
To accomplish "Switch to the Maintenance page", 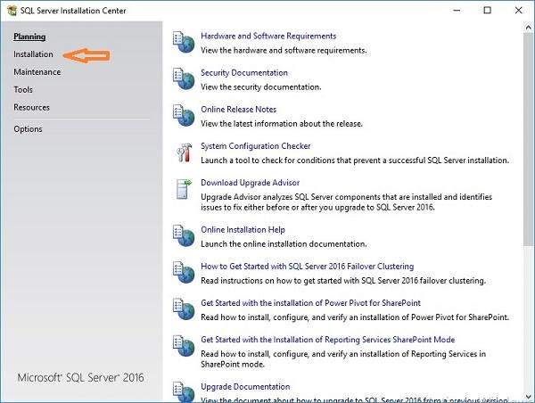I will click(37, 72).
